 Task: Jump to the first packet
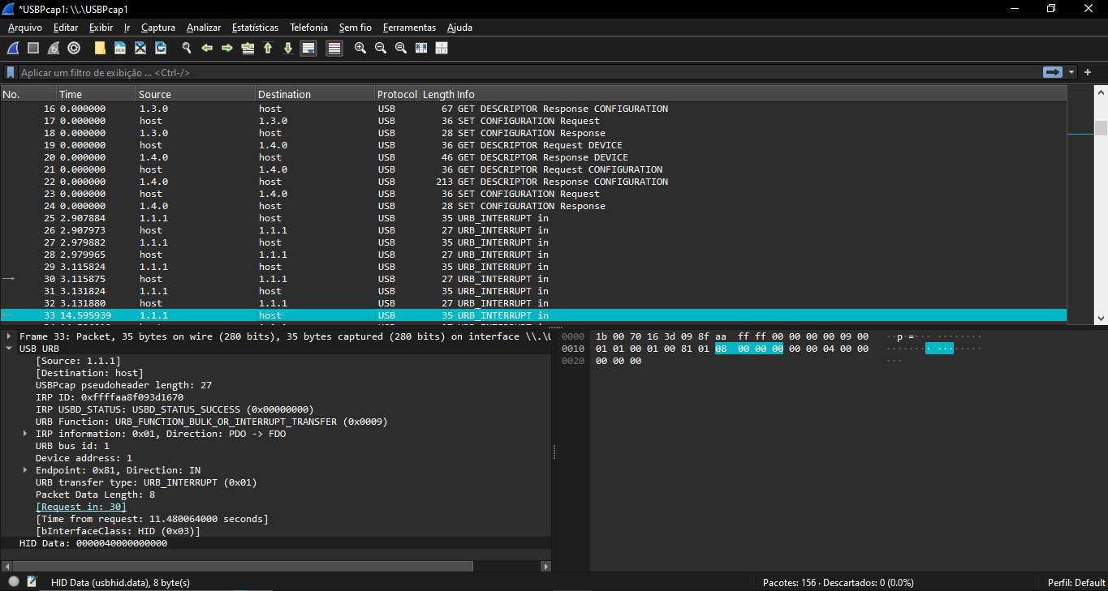[x=268, y=48]
